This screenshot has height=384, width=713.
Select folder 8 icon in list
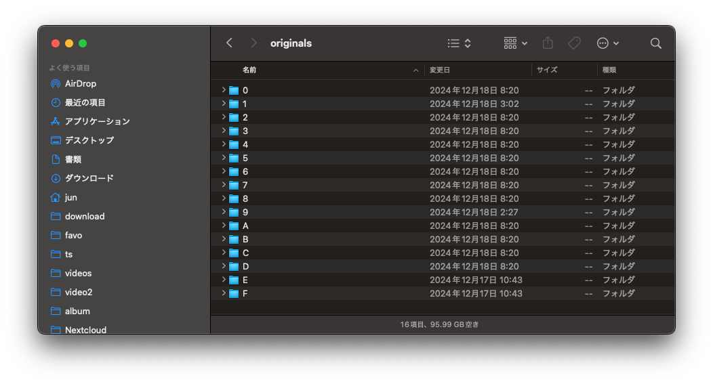[234, 199]
